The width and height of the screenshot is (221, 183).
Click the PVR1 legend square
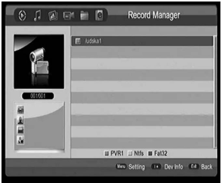(107, 153)
